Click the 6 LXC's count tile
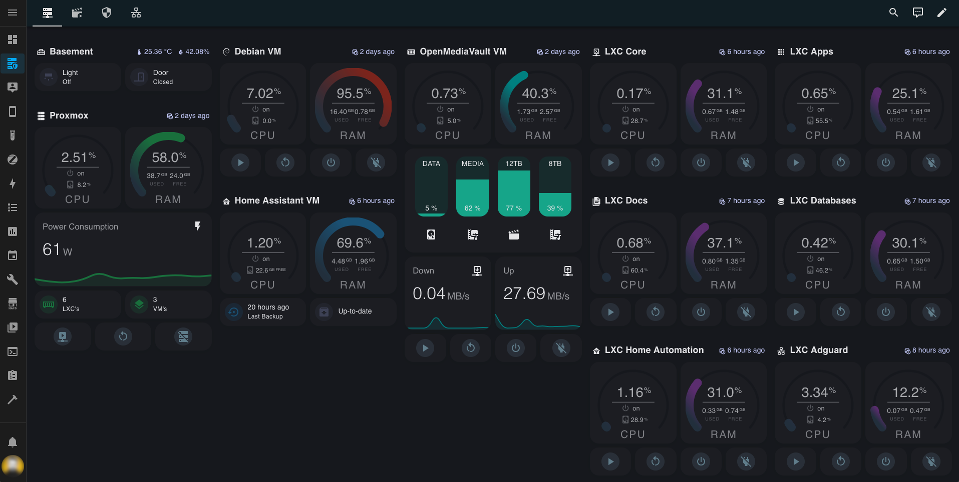This screenshot has height=482, width=959. point(78,304)
